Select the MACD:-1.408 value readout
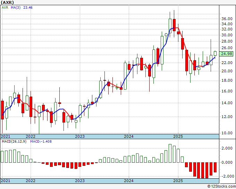Viewport: 236px width, 189px height. point(40,142)
